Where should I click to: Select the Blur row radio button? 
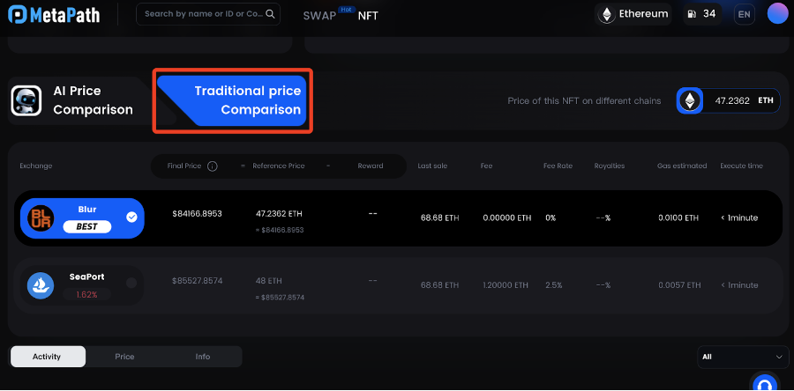point(131,217)
